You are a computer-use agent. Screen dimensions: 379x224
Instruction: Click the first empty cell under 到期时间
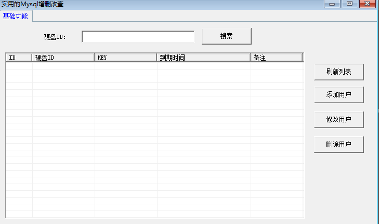click(x=204, y=66)
